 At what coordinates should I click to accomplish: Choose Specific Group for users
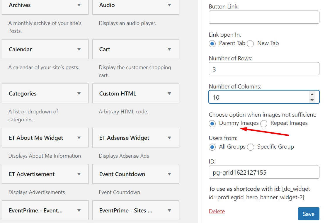coord(251,147)
